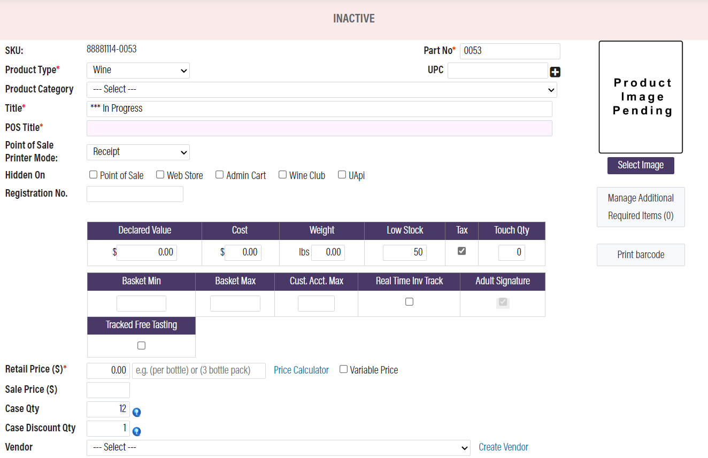This screenshot has width=708, height=458.
Task: Check the Wine Club checkbox
Action: [282, 174]
